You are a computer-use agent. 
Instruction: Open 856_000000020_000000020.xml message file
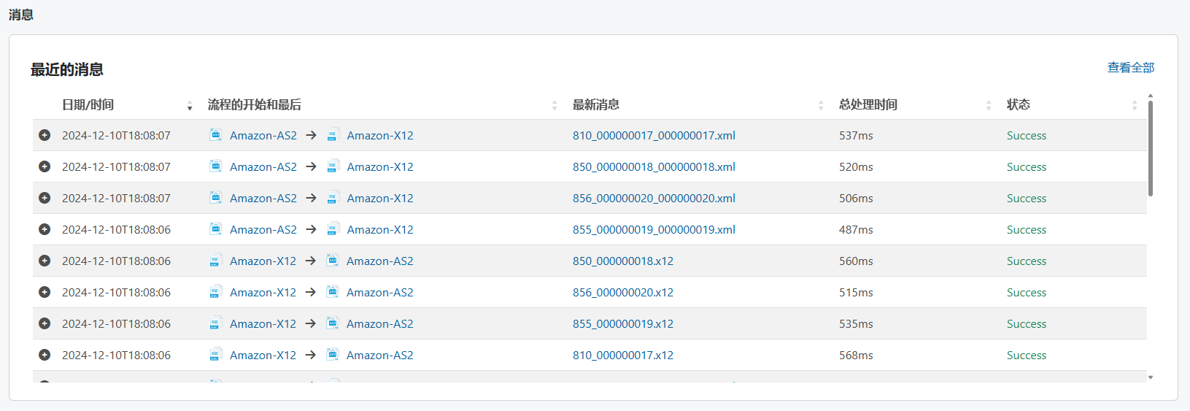pyautogui.click(x=654, y=198)
